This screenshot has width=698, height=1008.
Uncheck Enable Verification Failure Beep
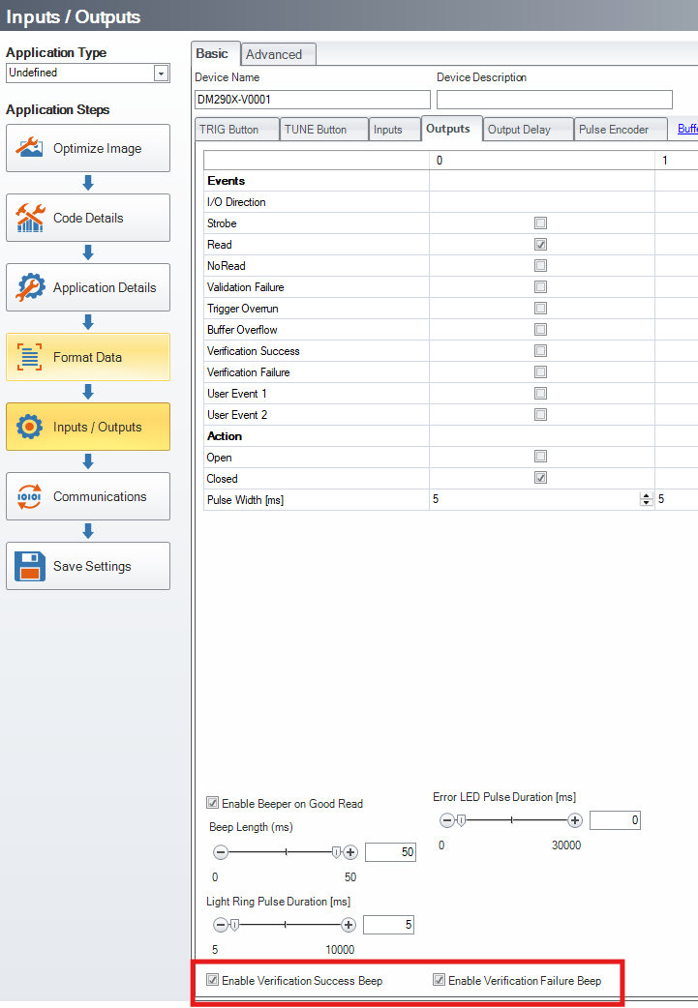coord(440,980)
